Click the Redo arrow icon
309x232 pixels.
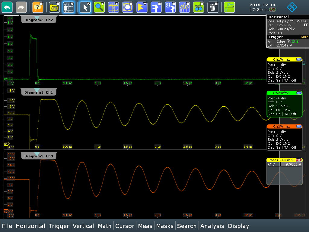(21, 7)
